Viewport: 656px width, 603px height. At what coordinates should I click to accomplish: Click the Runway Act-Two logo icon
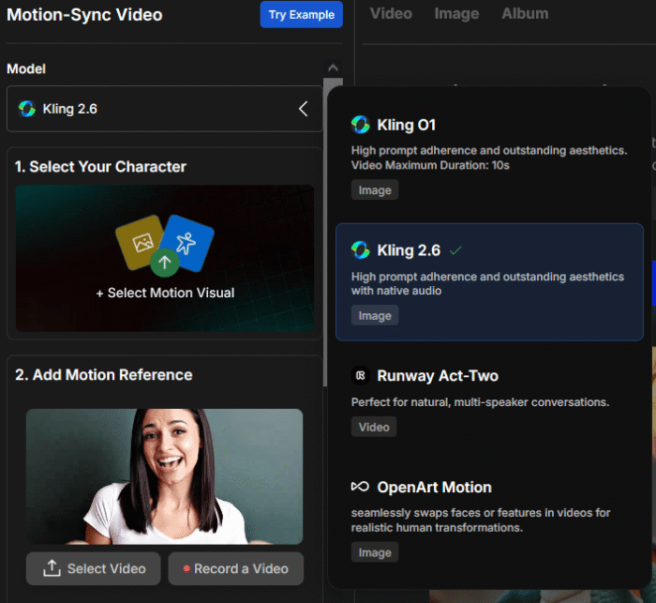pos(360,376)
